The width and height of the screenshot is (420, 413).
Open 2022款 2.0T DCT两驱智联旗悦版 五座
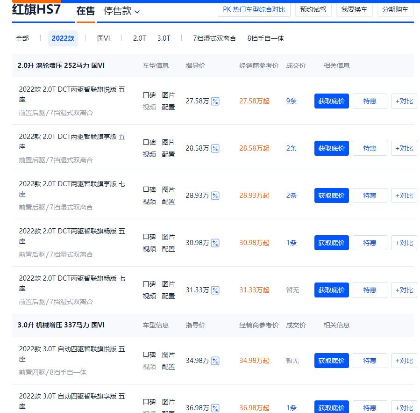pos(72,94)
